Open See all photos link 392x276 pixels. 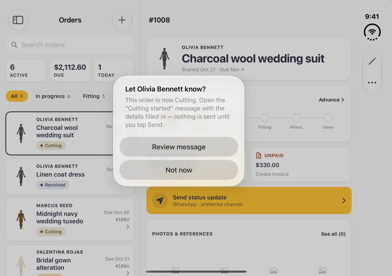tap(333, 234)
